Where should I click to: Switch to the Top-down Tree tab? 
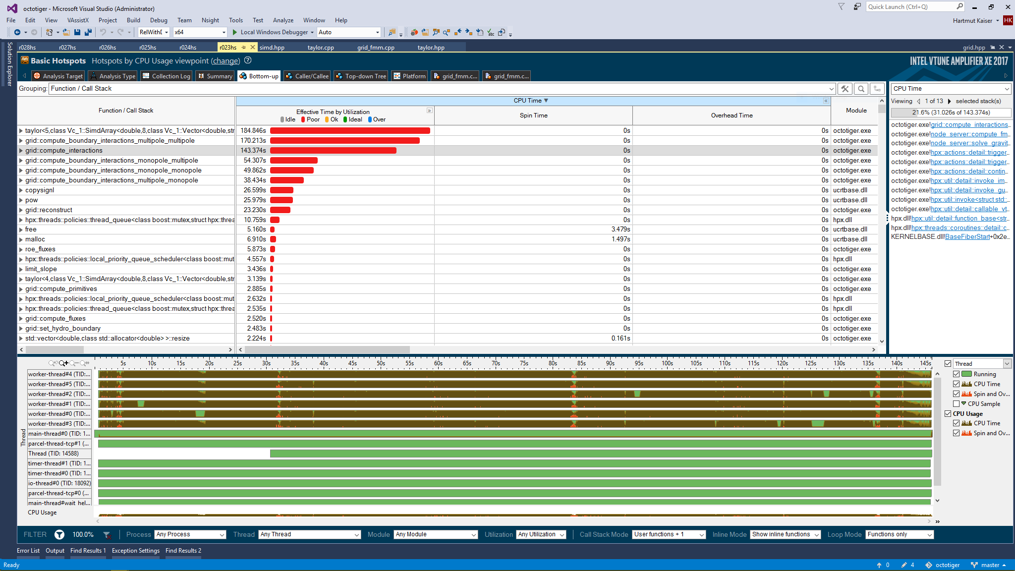click(x=360, y=76)
